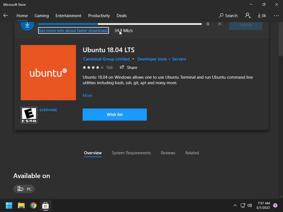Viewport: 283px width, 212px height.
Task: Click the dimmed Launch button
Action: [246, 26]
